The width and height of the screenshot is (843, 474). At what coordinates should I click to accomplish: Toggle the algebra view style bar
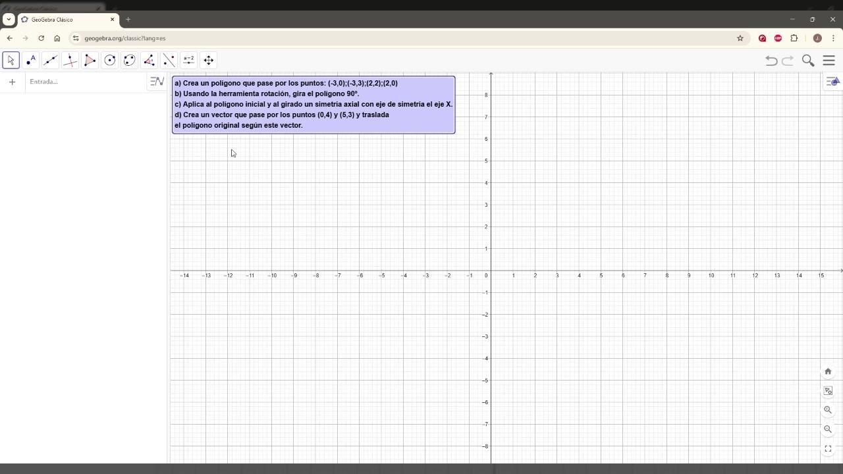tap(157, 82)
